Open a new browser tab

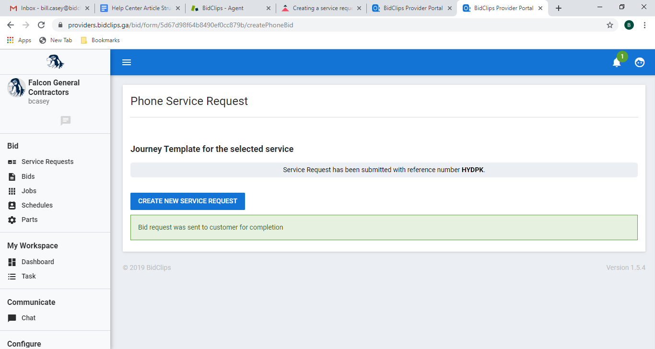tap(559, 8)
